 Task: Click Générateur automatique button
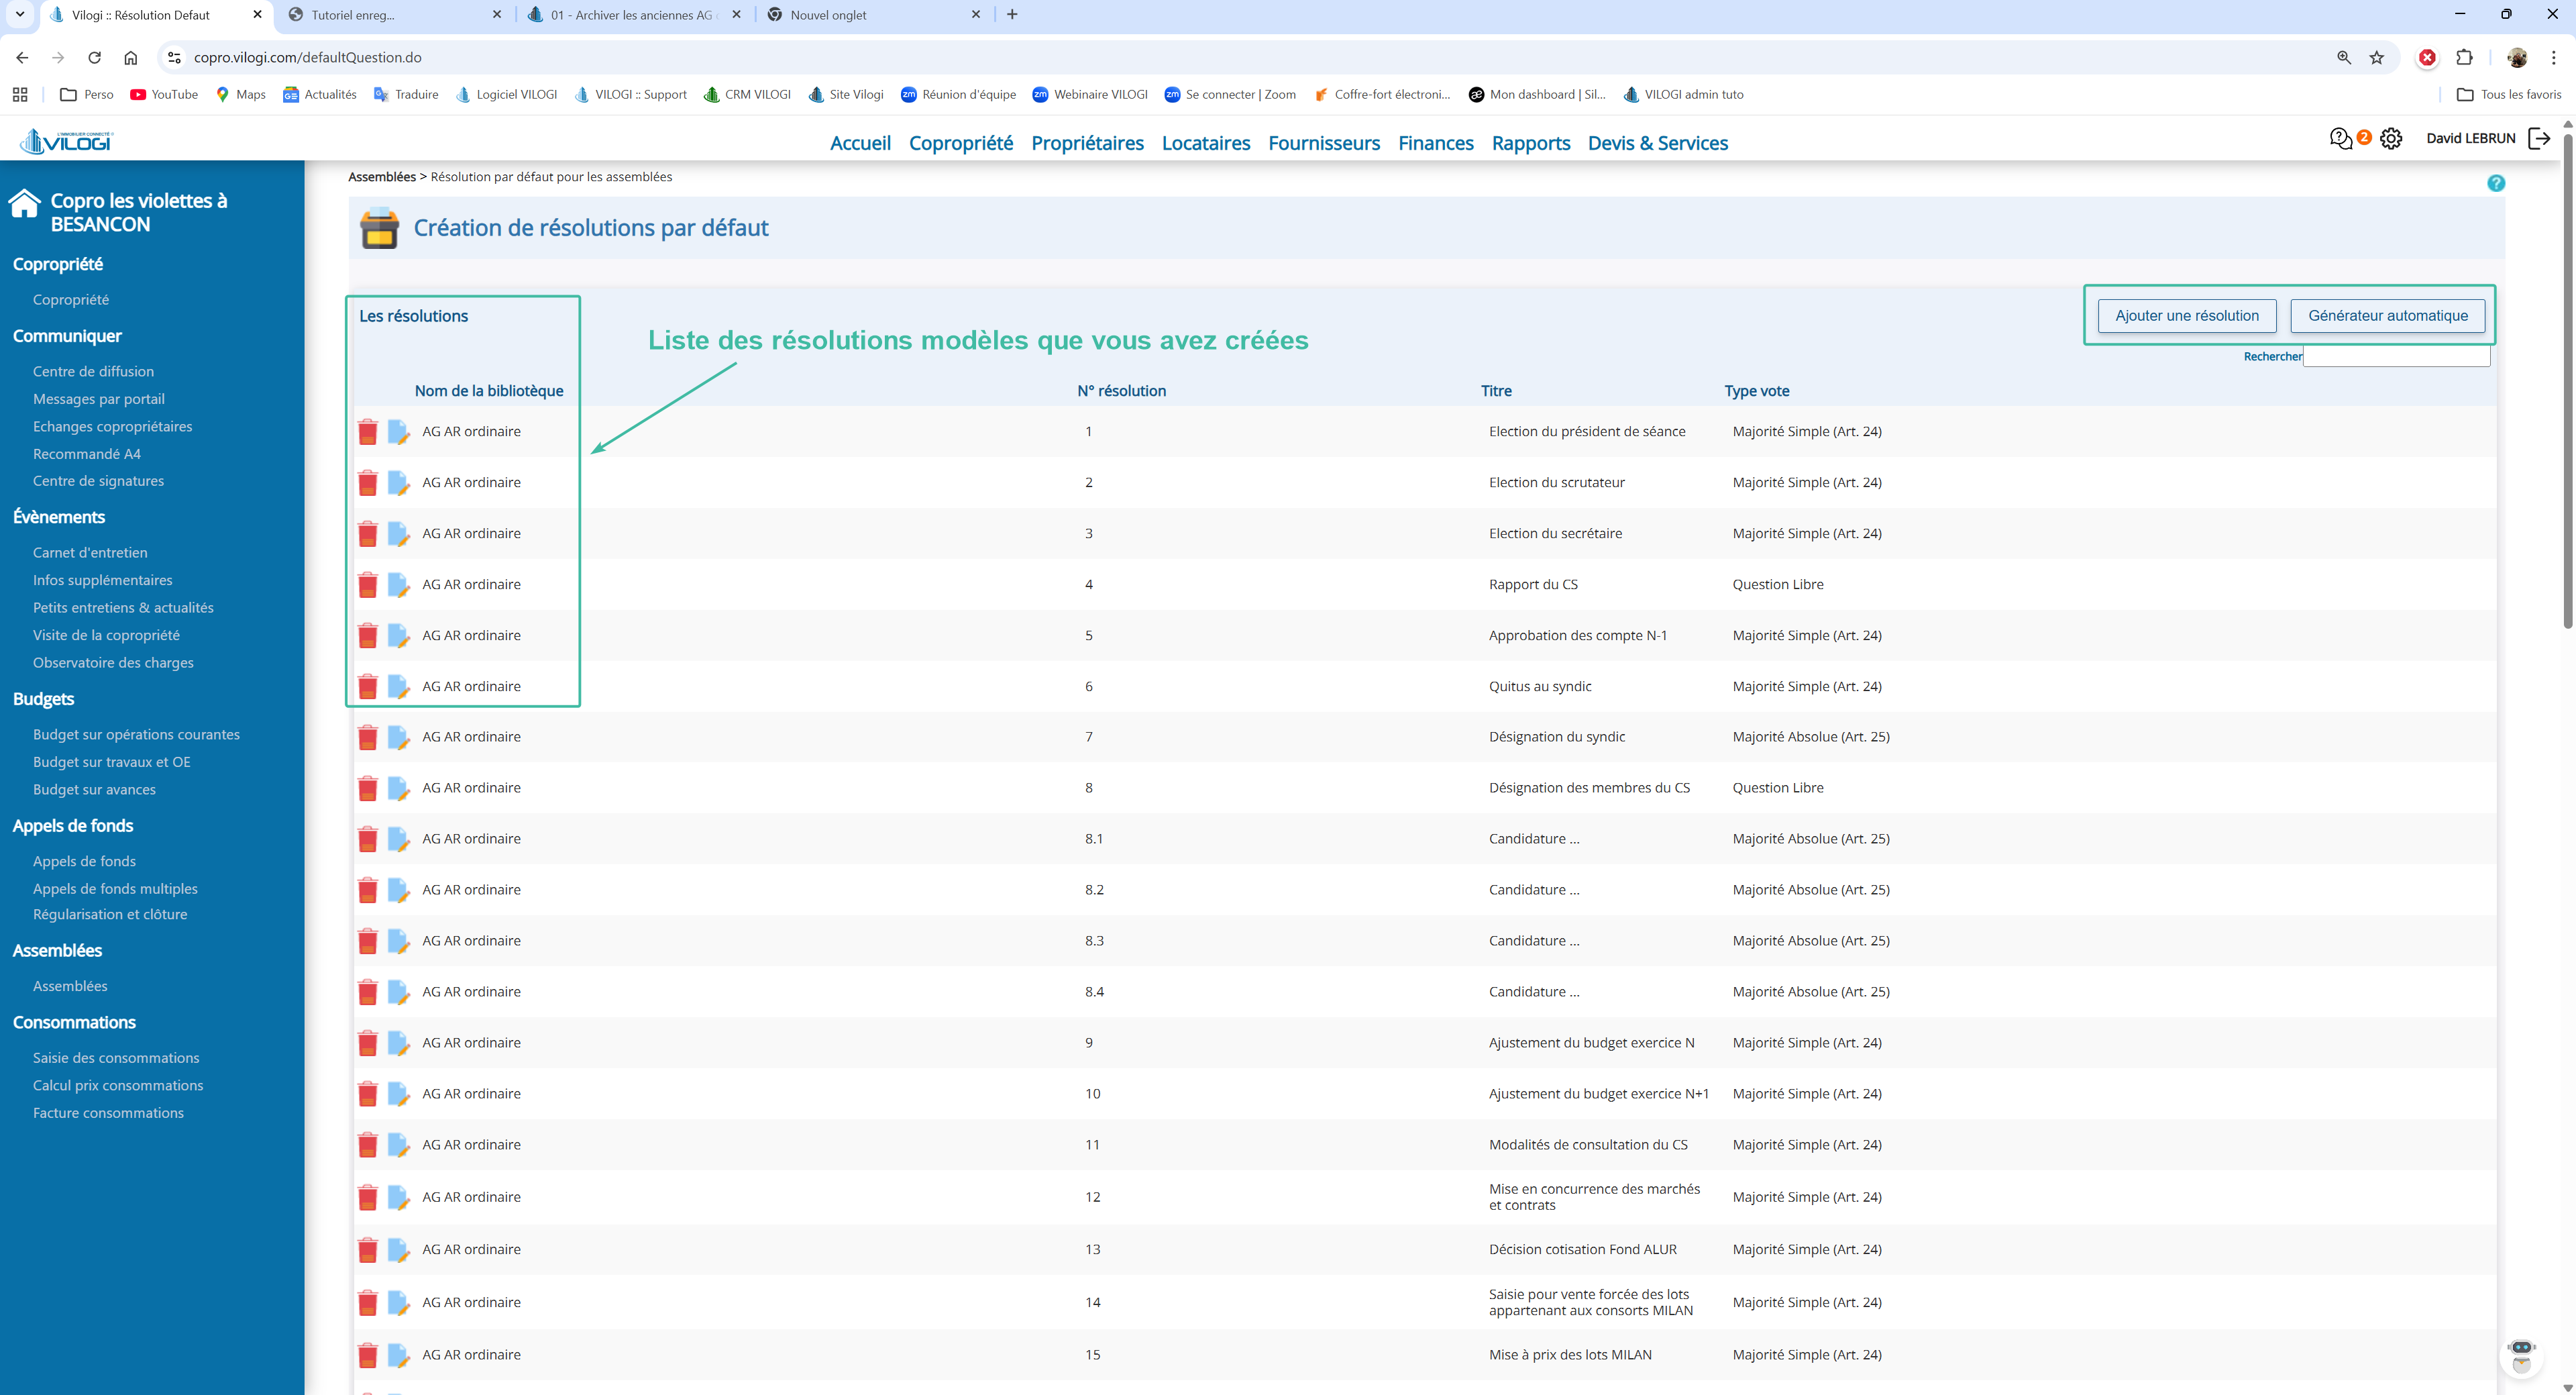tap(2388, 316)
